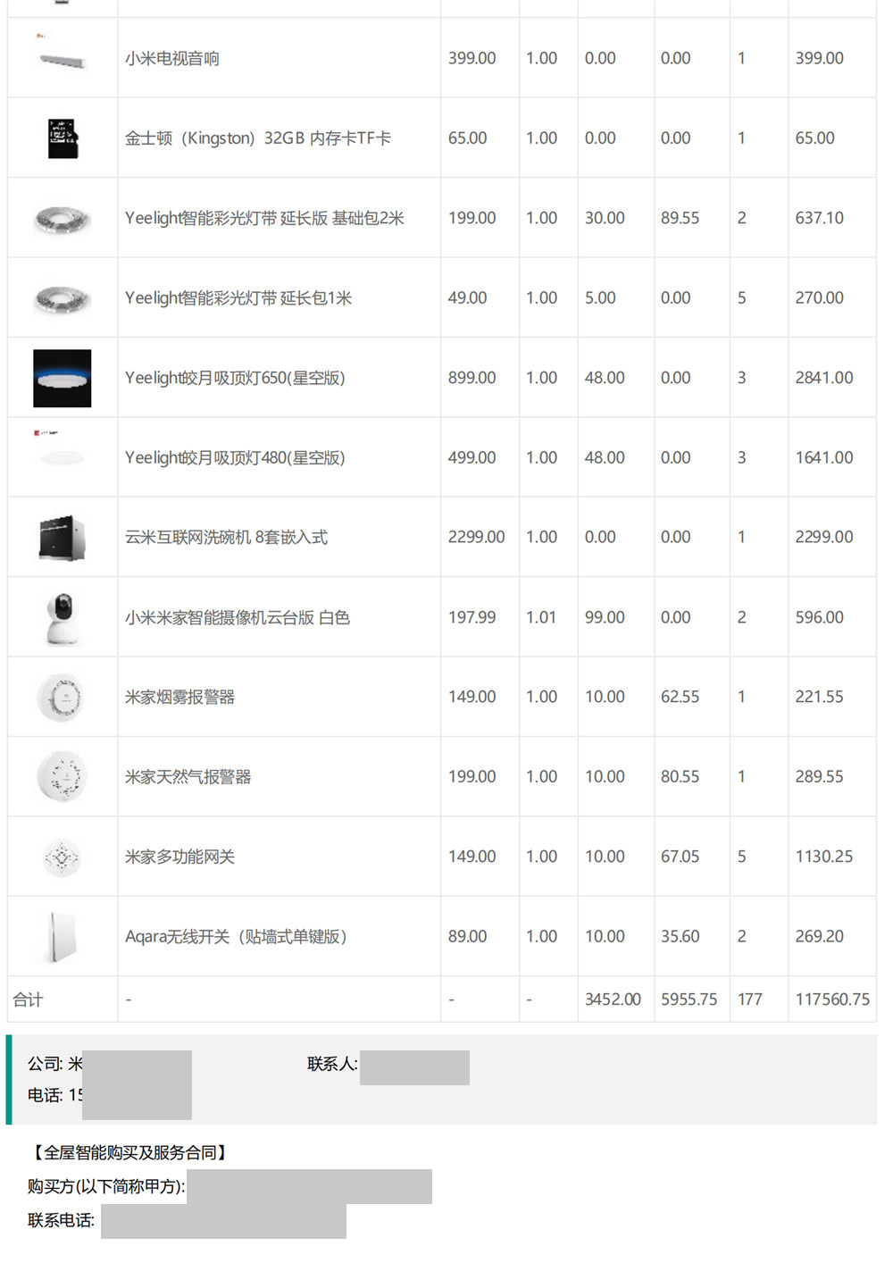Select the thumbnail for Yeelight灯带 延长包1米
893x1263 pixels.
tap(63, 298)
